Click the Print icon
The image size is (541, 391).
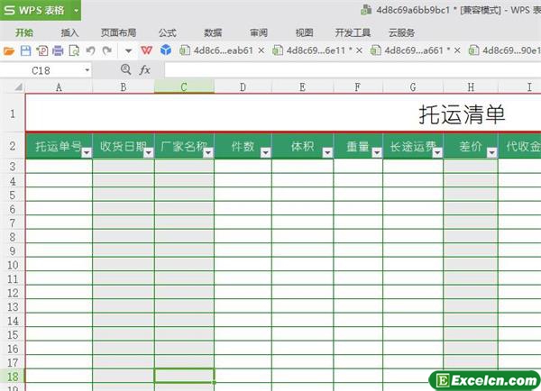[57, 50]
